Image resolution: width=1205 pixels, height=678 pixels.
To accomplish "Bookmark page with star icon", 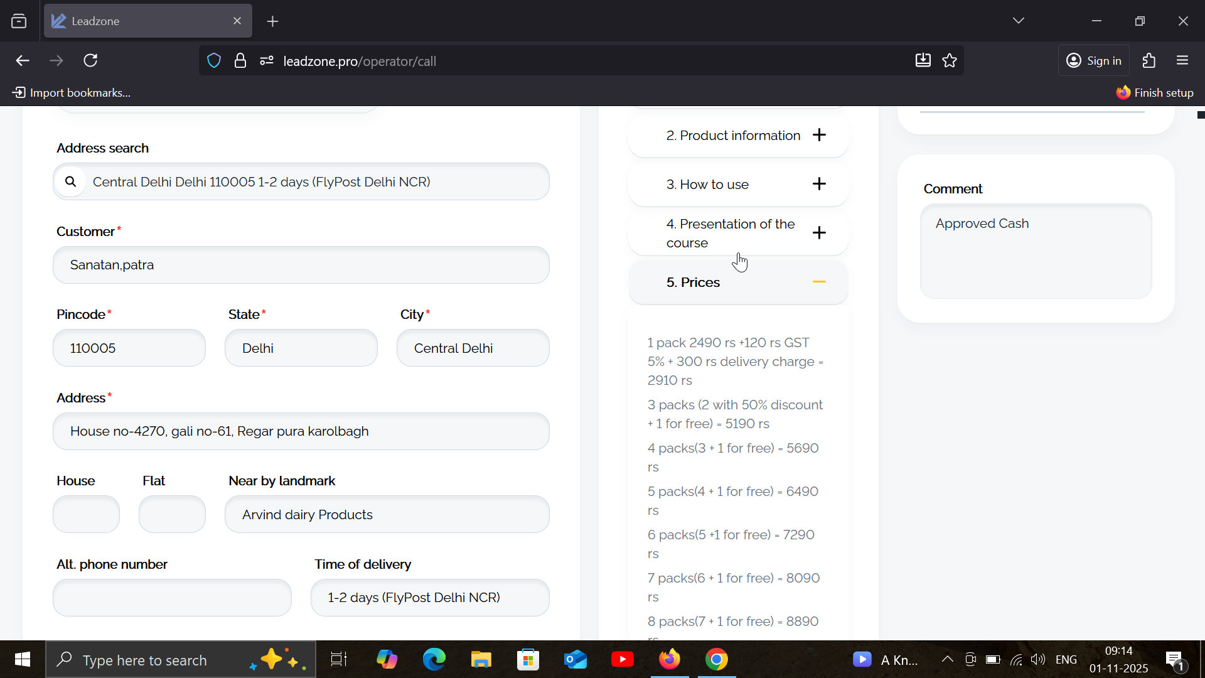I will click(950, 61).
